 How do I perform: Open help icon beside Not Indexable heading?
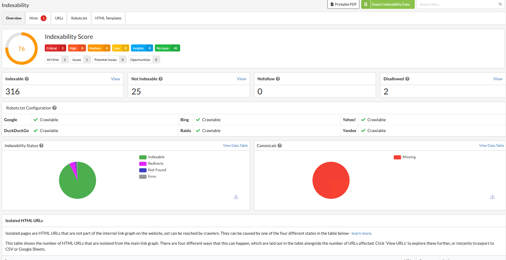[x=161, y=79]
